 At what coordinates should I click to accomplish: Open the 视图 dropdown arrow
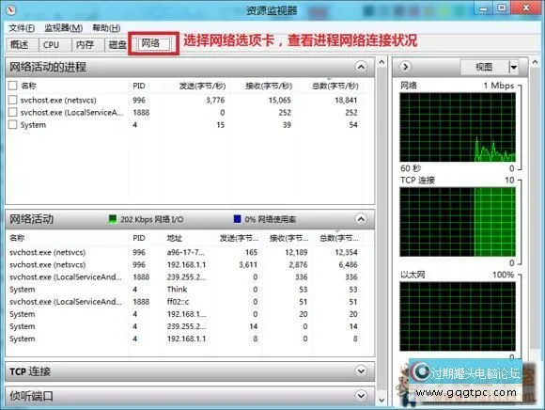[x=513, y=67]
